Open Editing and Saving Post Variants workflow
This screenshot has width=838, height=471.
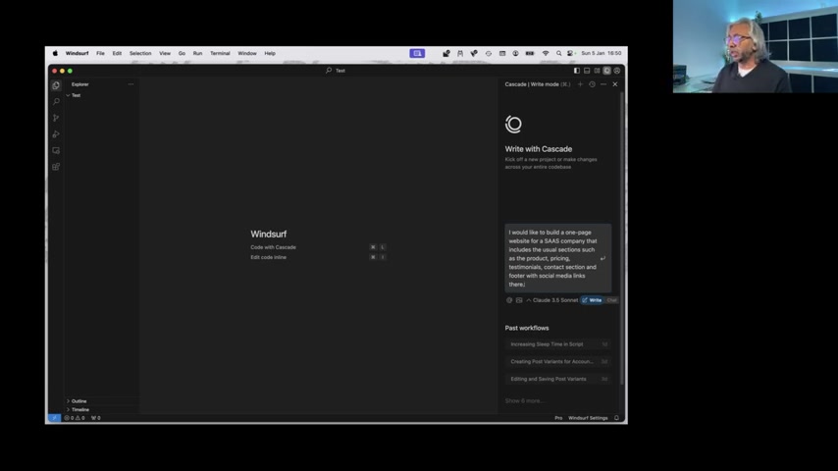[558, 379]
